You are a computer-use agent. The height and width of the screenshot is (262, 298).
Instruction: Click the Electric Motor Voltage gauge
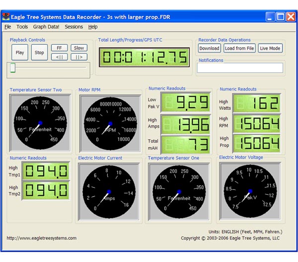(x=250, y=191)
